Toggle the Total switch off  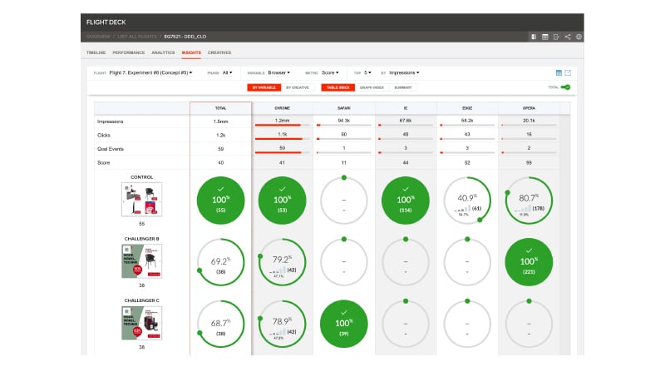[x=566, y=87]
